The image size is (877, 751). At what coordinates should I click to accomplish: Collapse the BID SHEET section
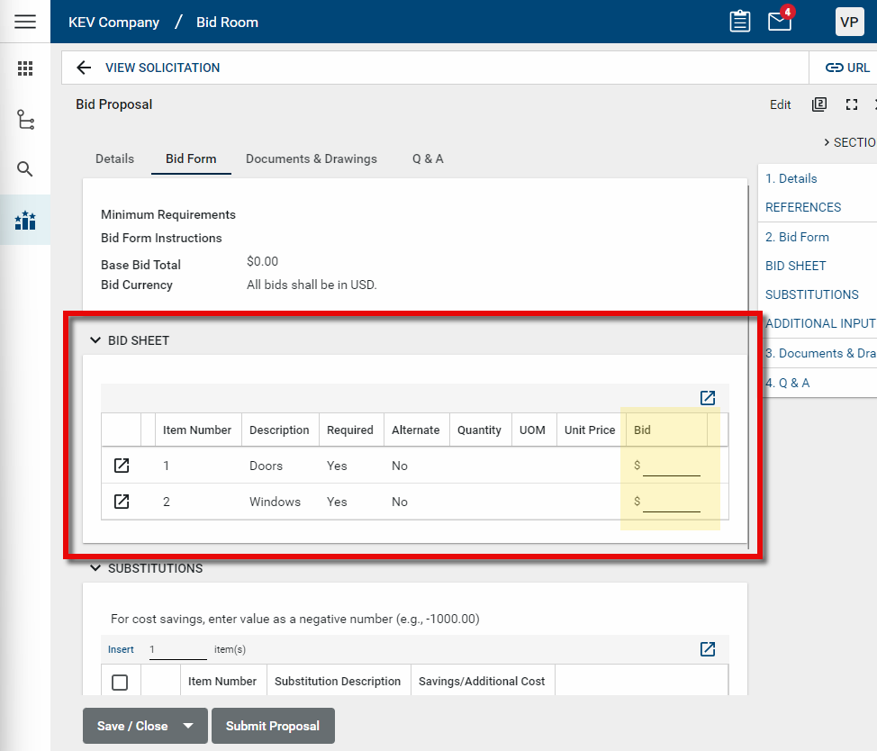point(95,340)
